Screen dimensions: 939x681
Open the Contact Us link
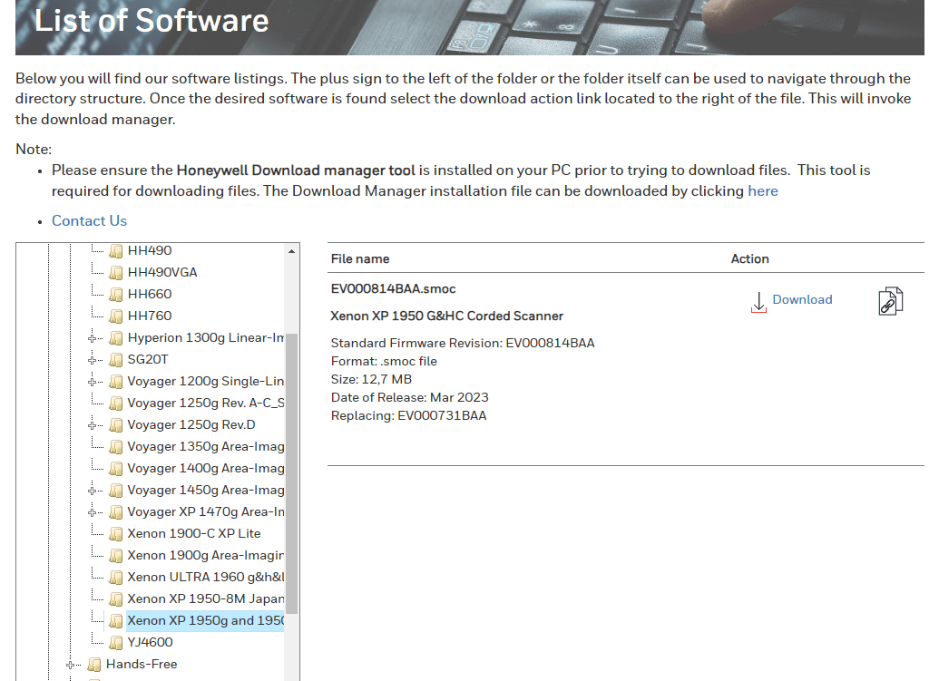click(x=89, y=221)
